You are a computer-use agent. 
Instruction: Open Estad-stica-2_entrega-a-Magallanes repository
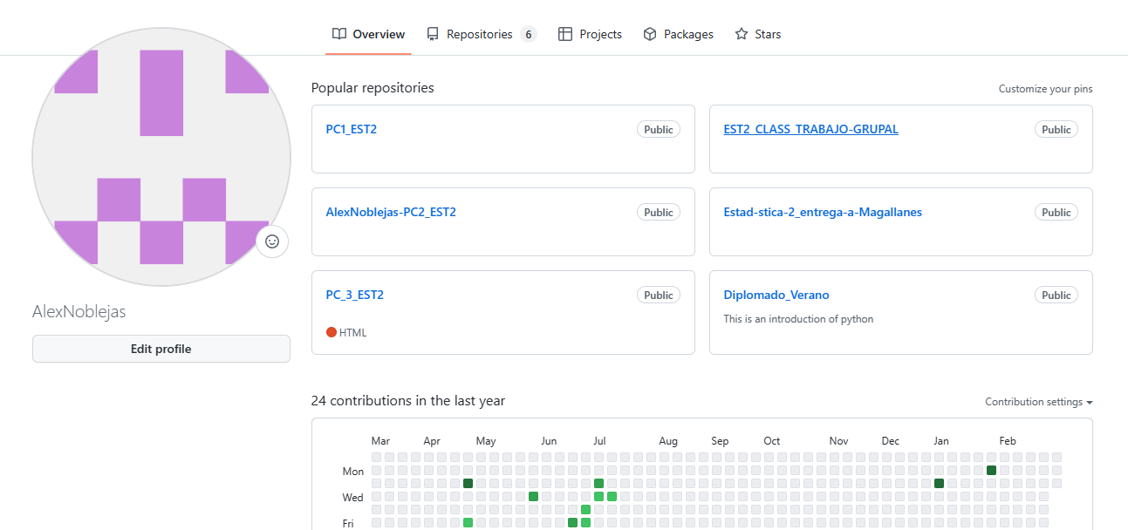(x=823, y=212)
